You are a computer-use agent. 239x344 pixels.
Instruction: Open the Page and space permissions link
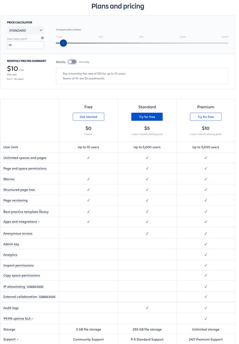[x=25, y=169]
